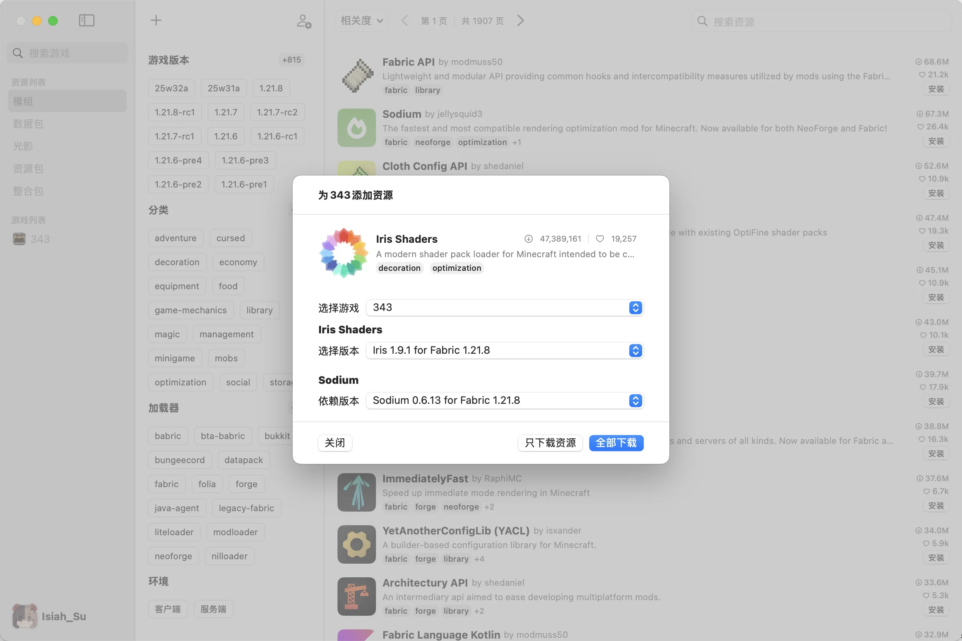Open the Iris version dropdown
Screen dimensions: 962x641
click(504, 350)
